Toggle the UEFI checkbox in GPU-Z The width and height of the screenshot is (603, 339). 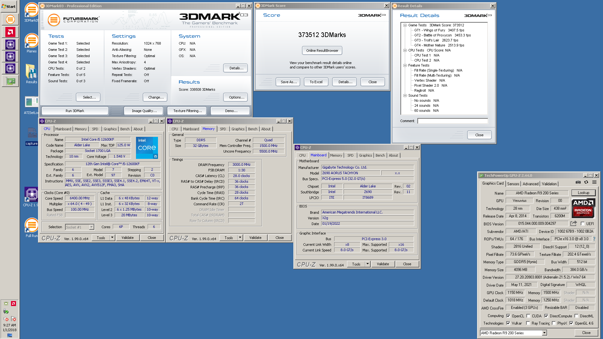coord(583,224)
